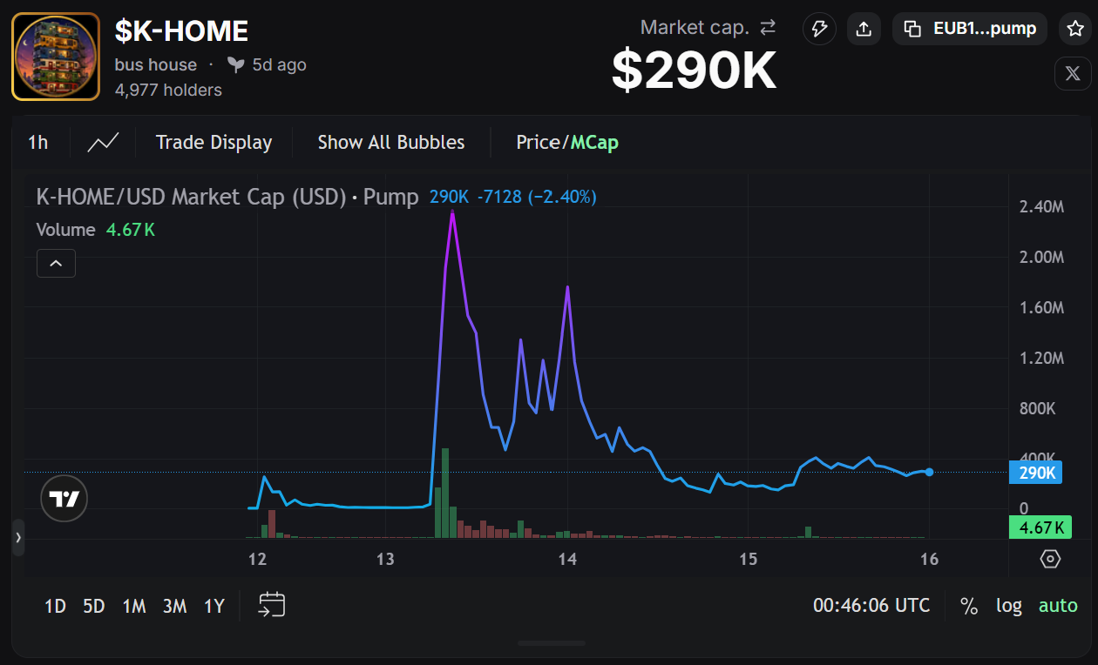Toggle log scale on the chart

pyautogui.click(x=1009, y=606)
